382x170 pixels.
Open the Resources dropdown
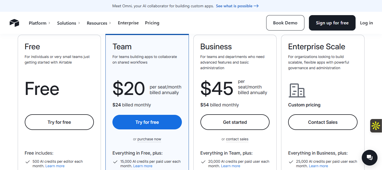99,23
